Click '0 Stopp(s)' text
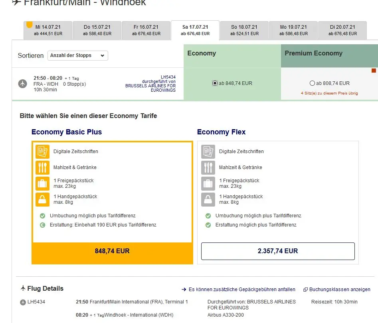The width and height of the screenshot is (378, 323). (x=75, y=84)
